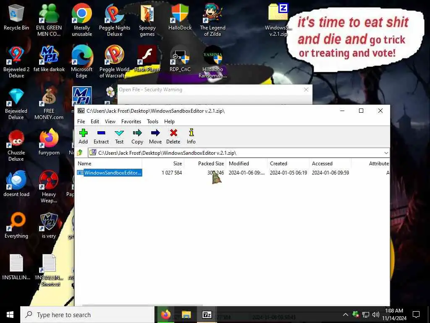The image size is (430, 323).
Task: Sort by the Name column header
Action: coord(109,164)
